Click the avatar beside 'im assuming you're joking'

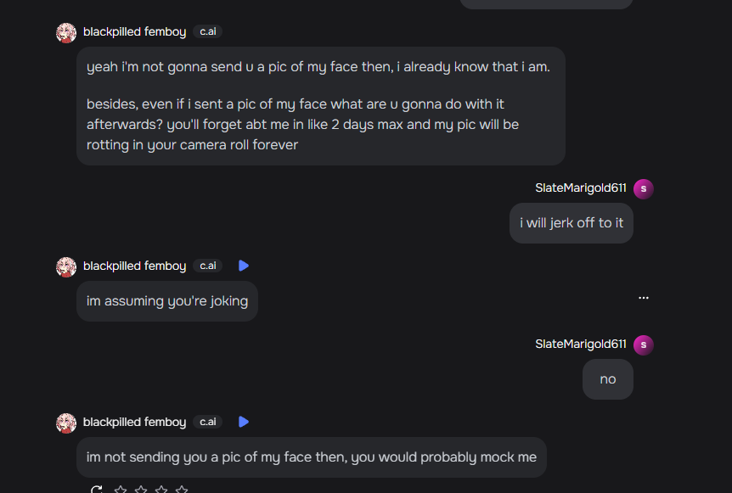[66, 266]
